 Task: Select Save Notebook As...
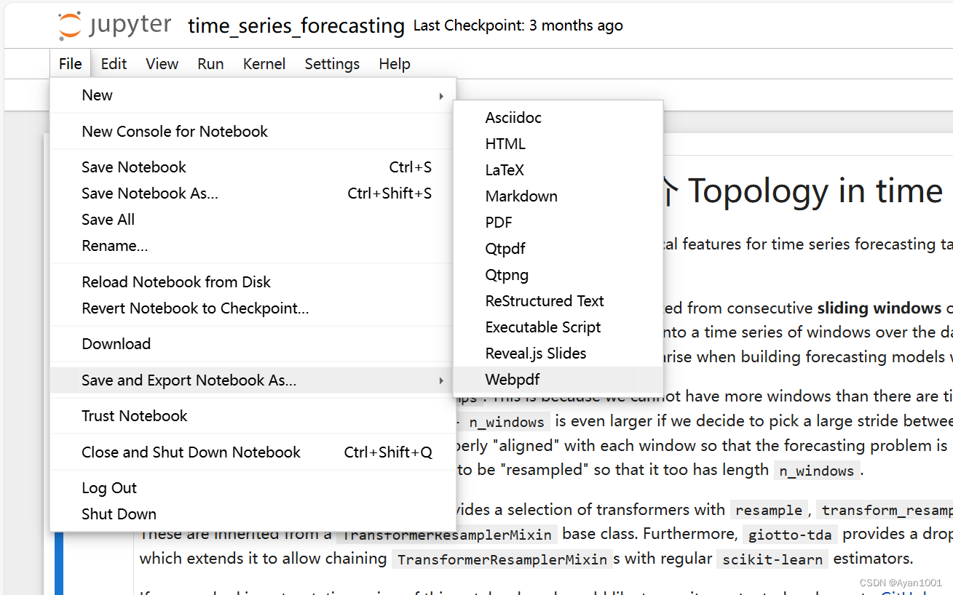pos(149,193)
